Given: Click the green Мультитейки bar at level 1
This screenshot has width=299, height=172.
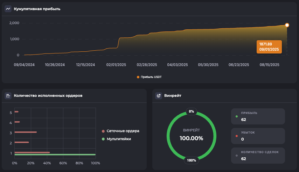Looking at the screenshot, I should coord(55,155).
